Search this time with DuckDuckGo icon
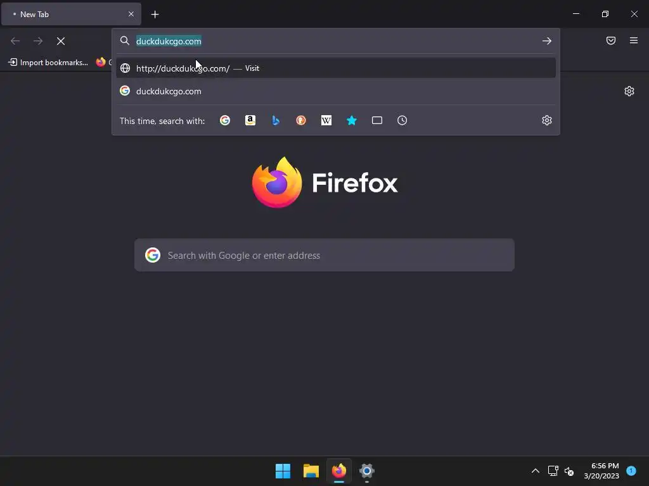This screenshot has width=649, height=486. 301,120
